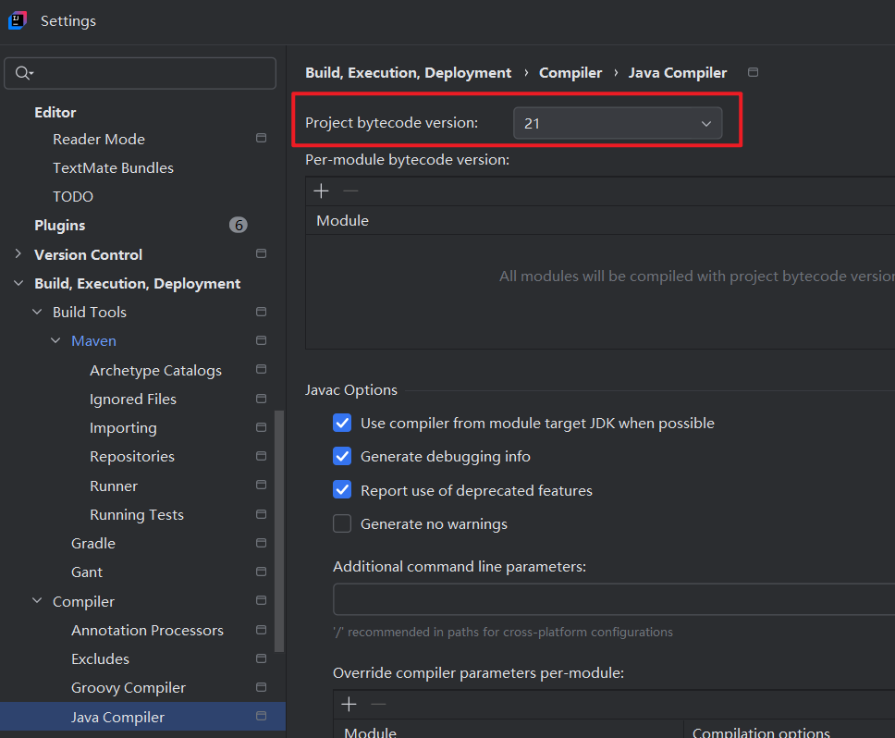Click project-level icon beside Repositories
This screenshot has height=738, width=895.
click(x=261, y=456)
